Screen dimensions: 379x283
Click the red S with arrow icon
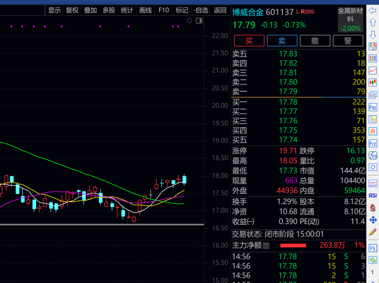coord(372,208)
